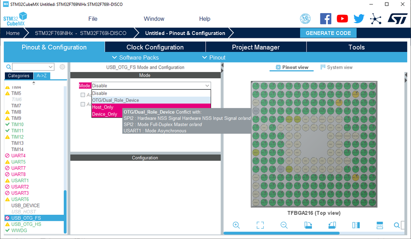This screenshot has width=411, height=239.
Task: Select TIM10 in peripheral list
Action: [17, 125]
